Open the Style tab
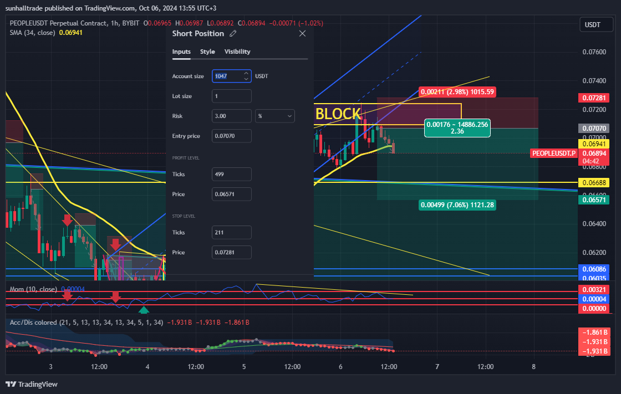The image size is (621, 394). click(207, 52)
